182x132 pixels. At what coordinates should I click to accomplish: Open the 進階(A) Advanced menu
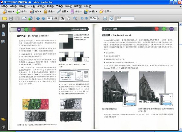click(x=69, y=6)
